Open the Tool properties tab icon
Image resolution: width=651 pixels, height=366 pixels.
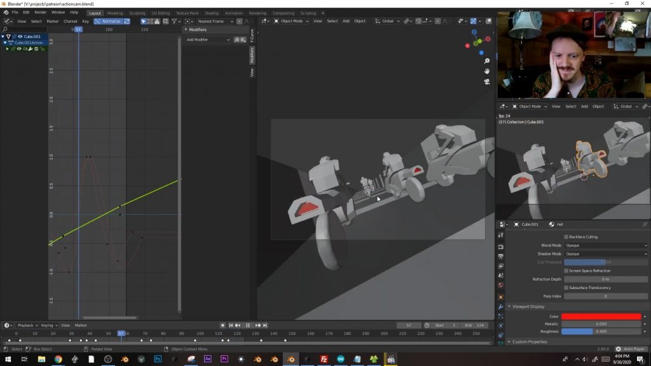[x=501, y=235]
